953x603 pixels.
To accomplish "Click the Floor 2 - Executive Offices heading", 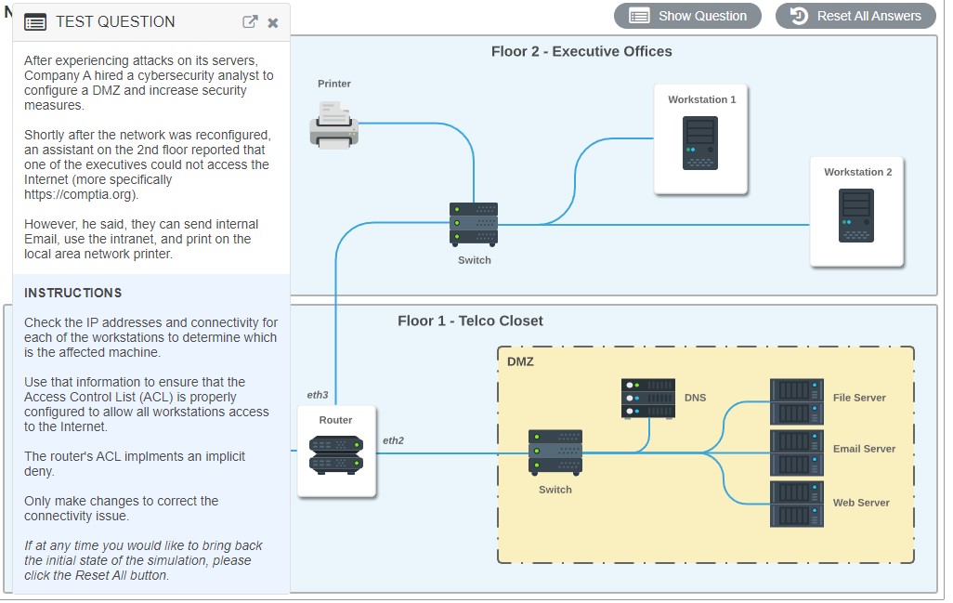I will (x=581, y=52).
